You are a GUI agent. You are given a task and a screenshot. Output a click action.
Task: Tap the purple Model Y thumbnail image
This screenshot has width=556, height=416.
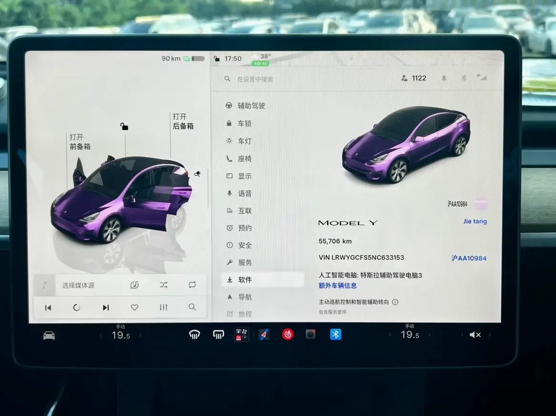tap(406, 145)
